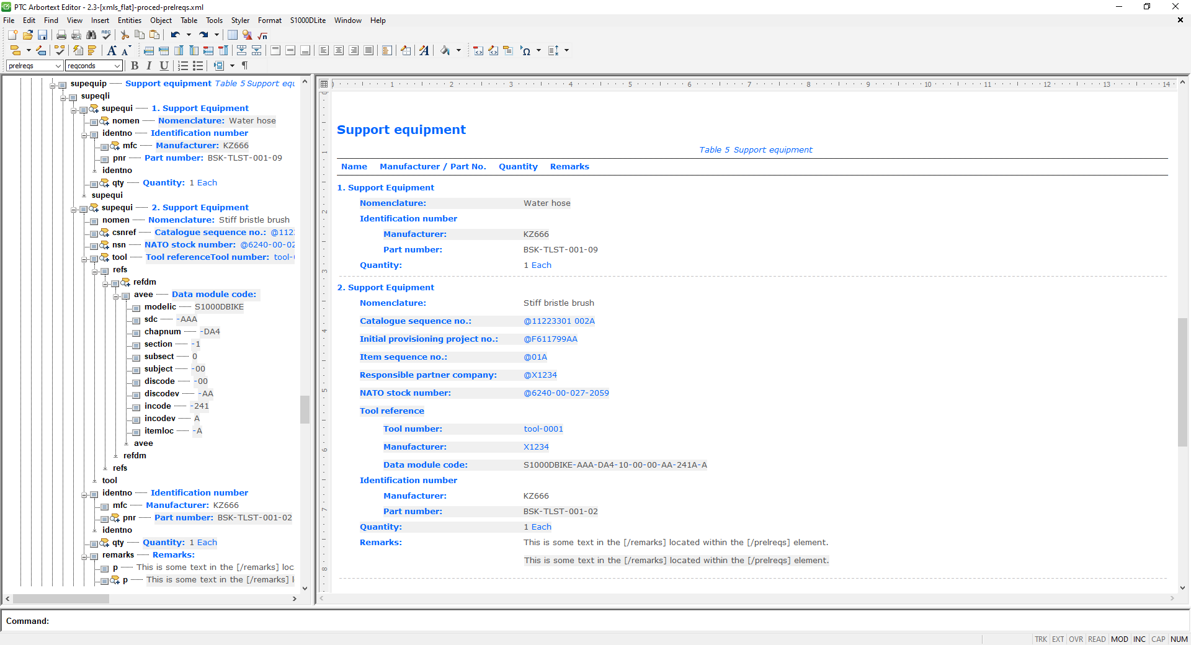This screenshot has height=645, width=1191.
Task: Insert an equation with the square root icon
Action: pyautogui.click(x=262, y=35)
